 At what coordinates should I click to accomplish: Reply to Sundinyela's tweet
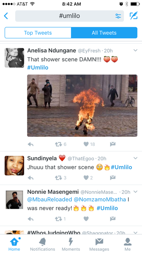coord(31,177)
